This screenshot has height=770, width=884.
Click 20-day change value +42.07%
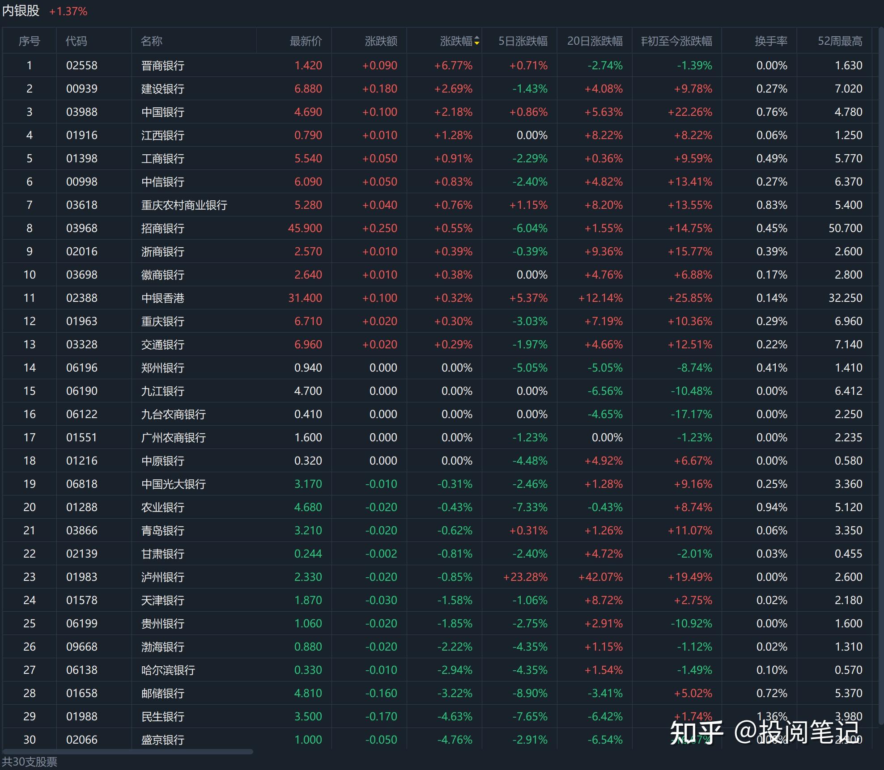pyautogui.click(x=600, y=577)
